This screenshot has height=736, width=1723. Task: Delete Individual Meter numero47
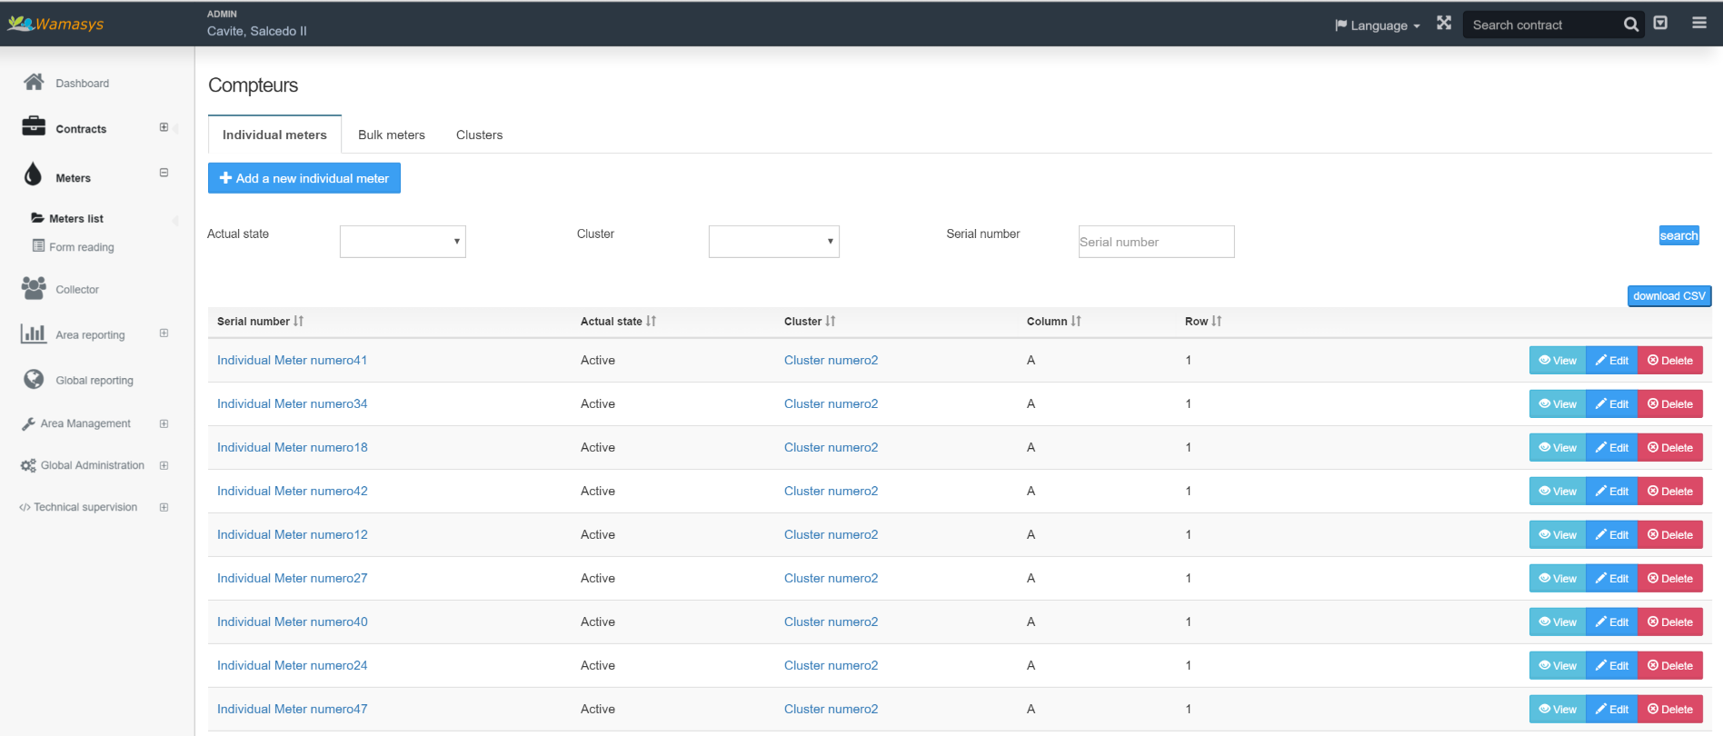[x=1670, y=710]
